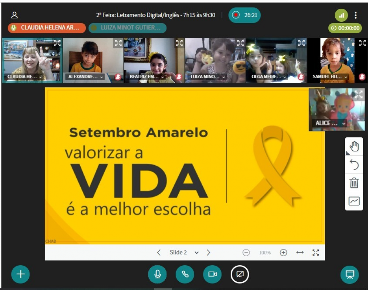Toggle the microphone mute button
368x290 pixels.
pos(157,274)
